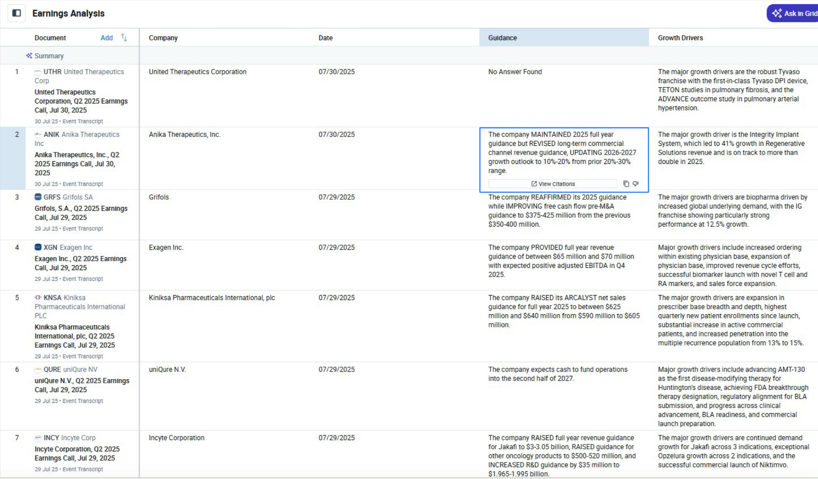Viewport: 818px width, 479px height.
Task: Click the GRFS company logo icon
Action: [38, 197]
